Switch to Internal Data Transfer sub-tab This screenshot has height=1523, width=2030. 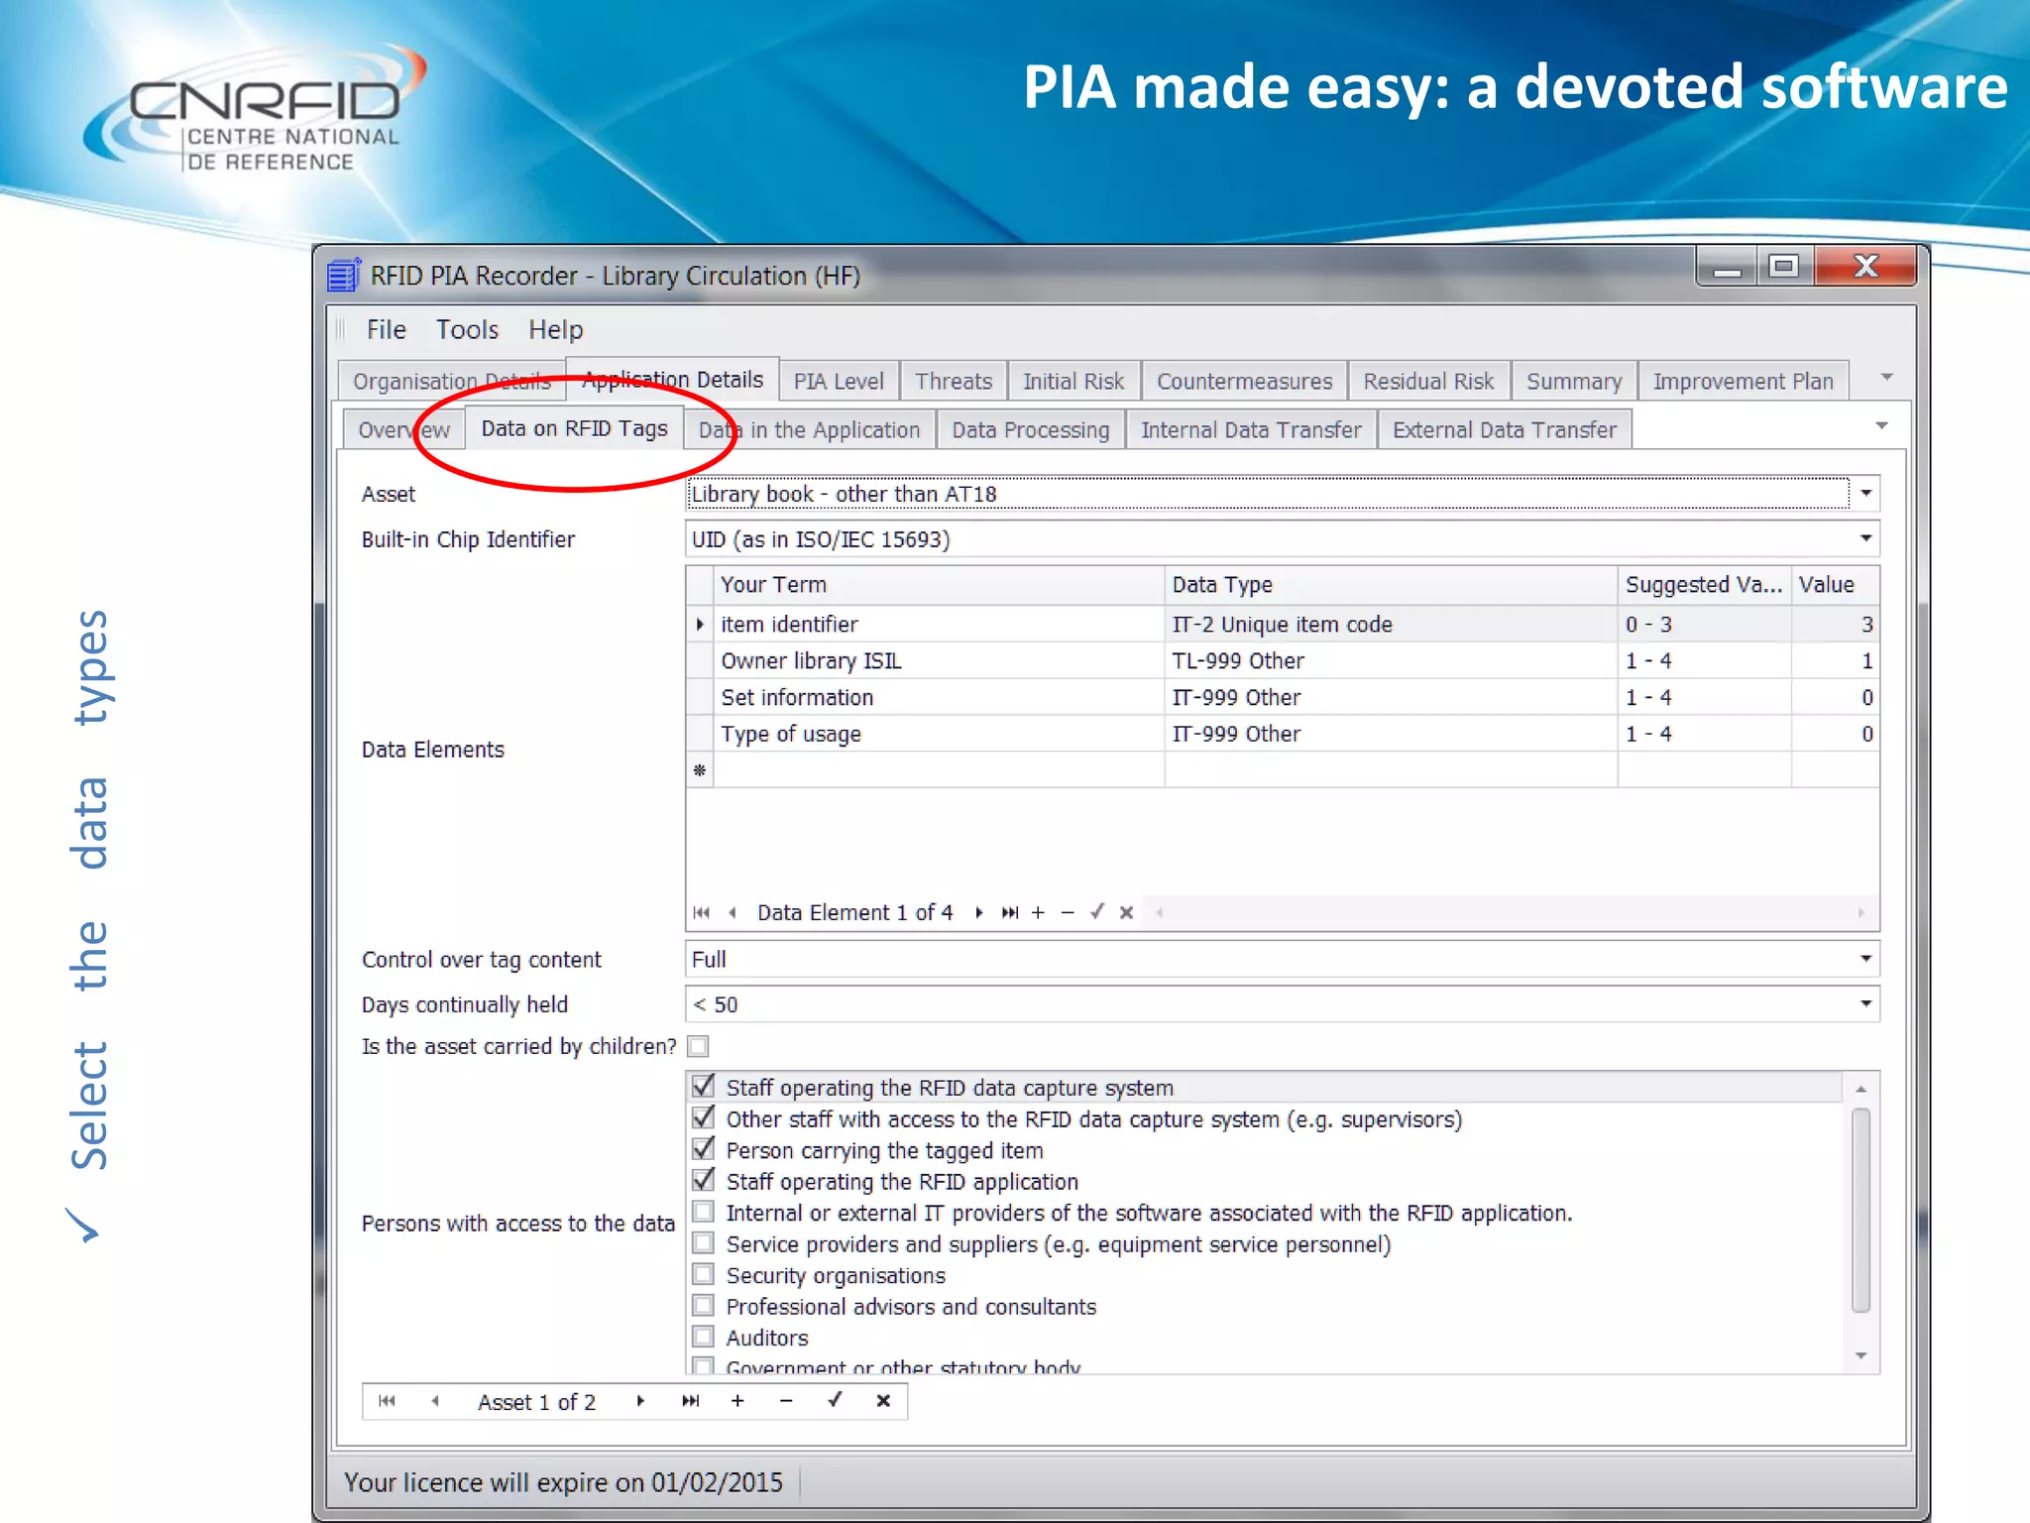(x=1251, y=430)
